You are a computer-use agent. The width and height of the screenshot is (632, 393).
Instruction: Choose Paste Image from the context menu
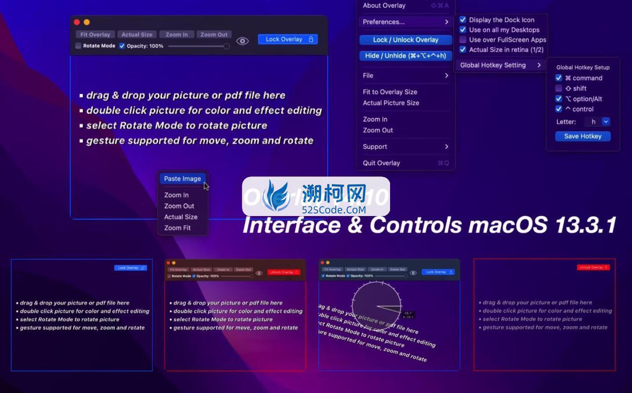point(183,178)
